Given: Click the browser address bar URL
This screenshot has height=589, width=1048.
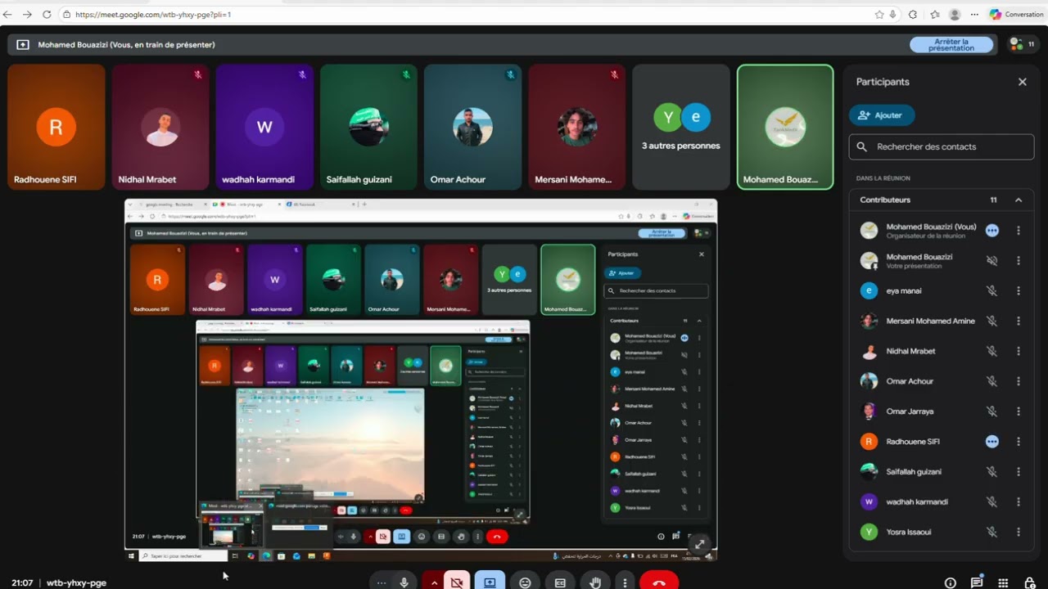Looking at the screenshot, I should tap(153, 15).
